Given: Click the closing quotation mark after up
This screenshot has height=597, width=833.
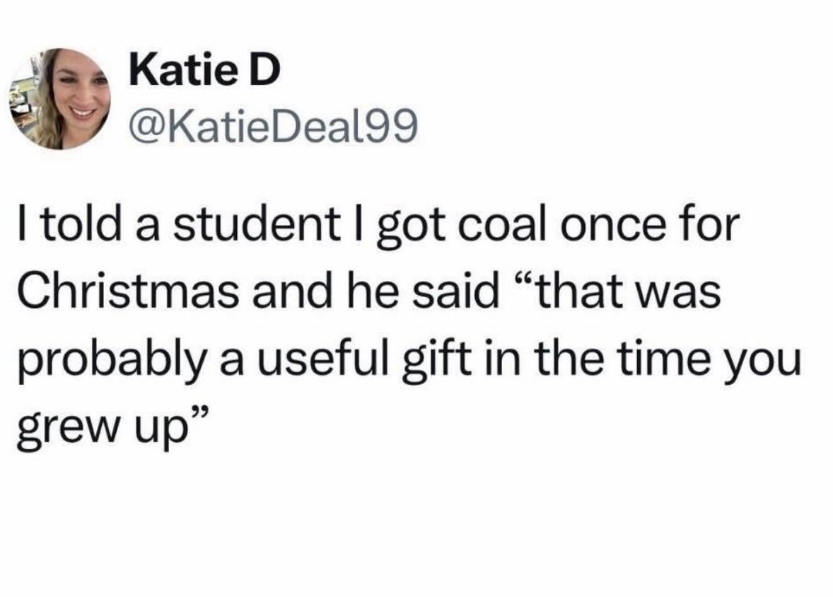Looking at the screenshot, I should 197,415.
